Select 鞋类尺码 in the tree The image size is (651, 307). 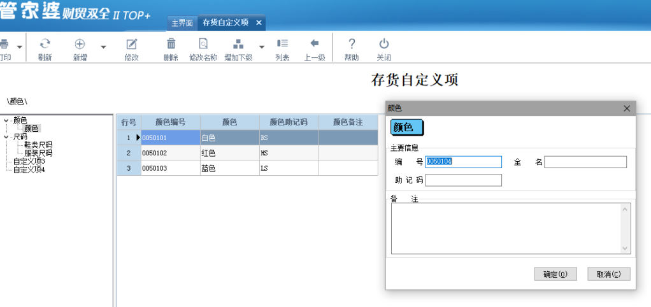[x=38, y=145]
